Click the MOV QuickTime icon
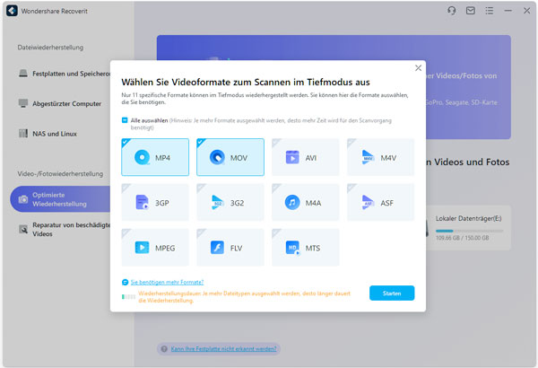This screenshot has width=538, height=368. [217, 157]
